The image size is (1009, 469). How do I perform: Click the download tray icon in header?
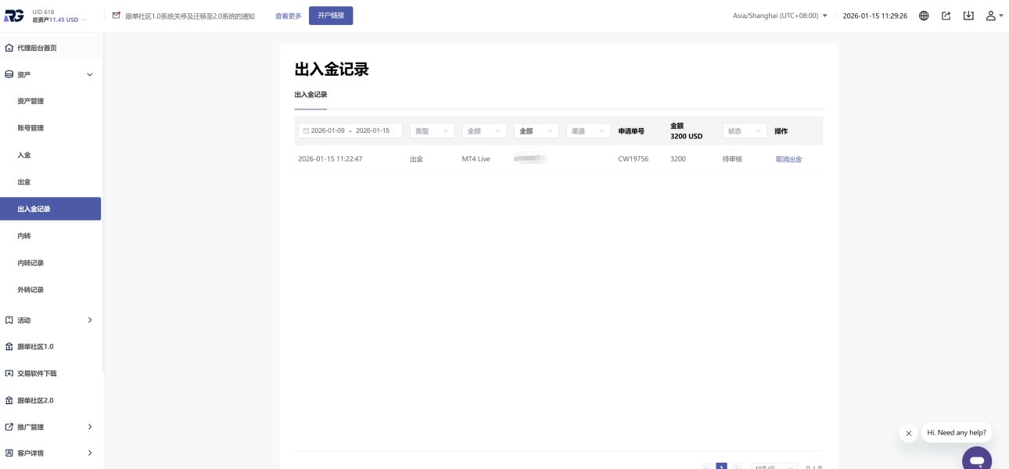(x=968, y=16)
